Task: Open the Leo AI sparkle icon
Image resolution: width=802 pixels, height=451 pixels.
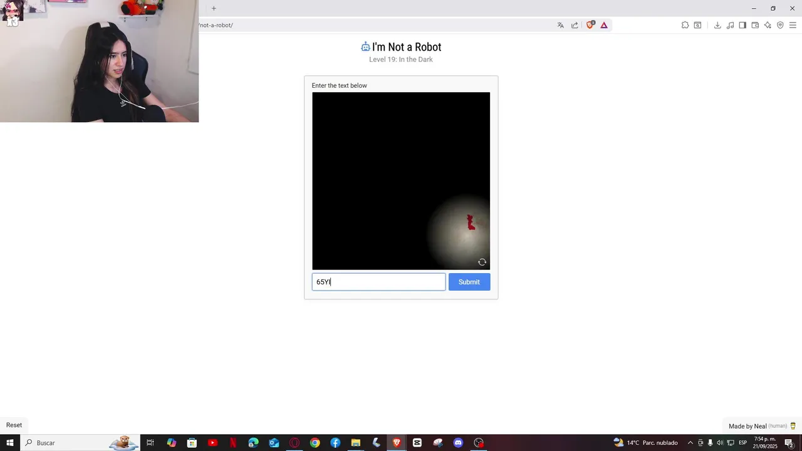Action: [768, 25]
